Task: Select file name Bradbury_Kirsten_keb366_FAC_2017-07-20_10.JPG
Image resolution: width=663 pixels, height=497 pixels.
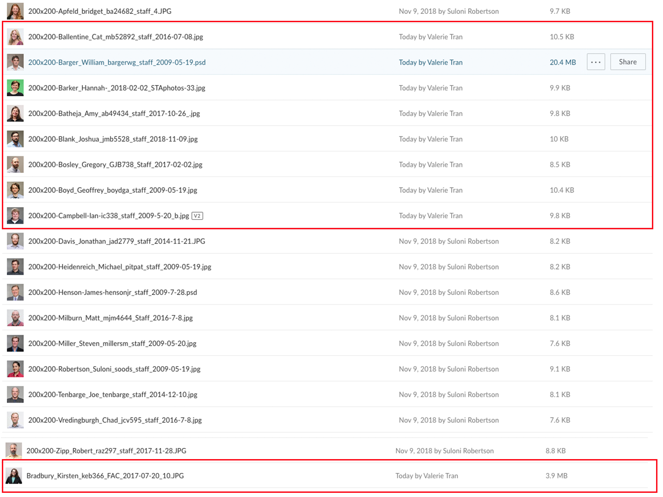Action: point(105,476)
